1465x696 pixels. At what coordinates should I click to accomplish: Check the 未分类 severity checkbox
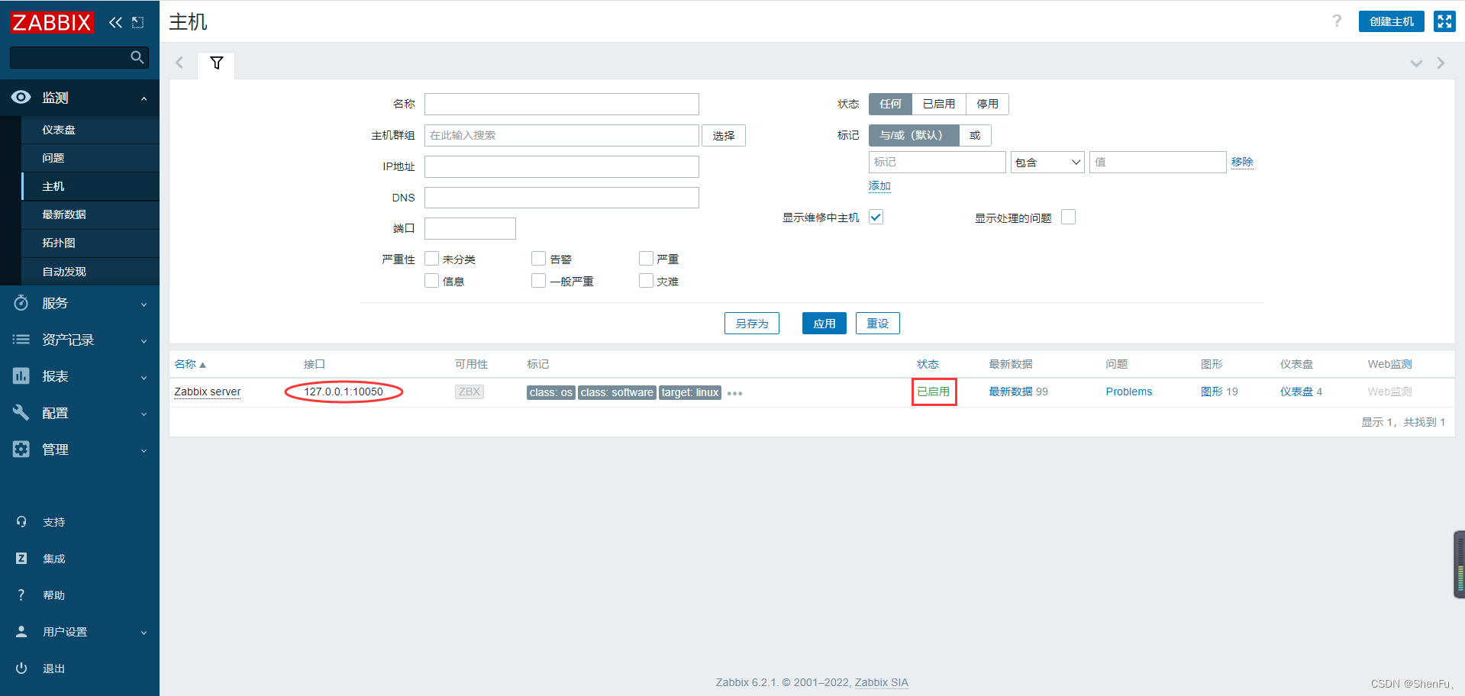[432, 259]
